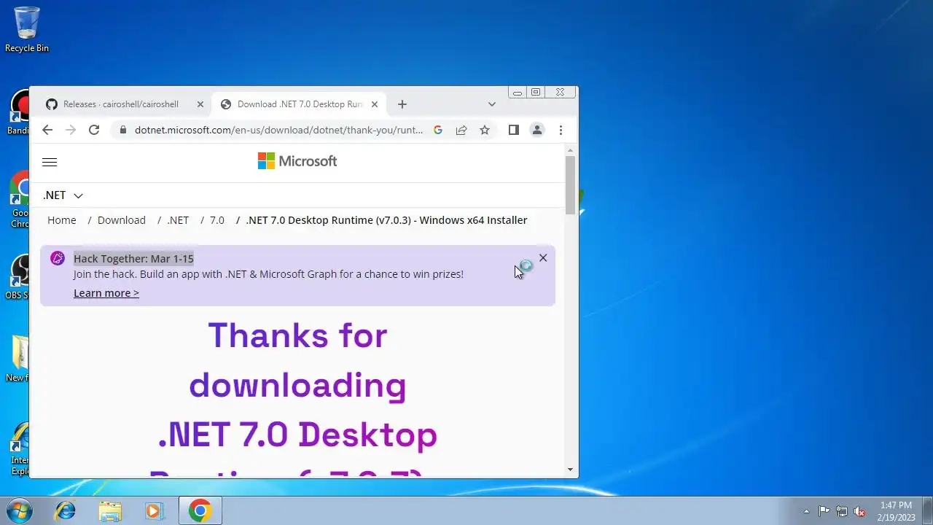
Task: Reload the current page
Action: (x=94, y=130)
